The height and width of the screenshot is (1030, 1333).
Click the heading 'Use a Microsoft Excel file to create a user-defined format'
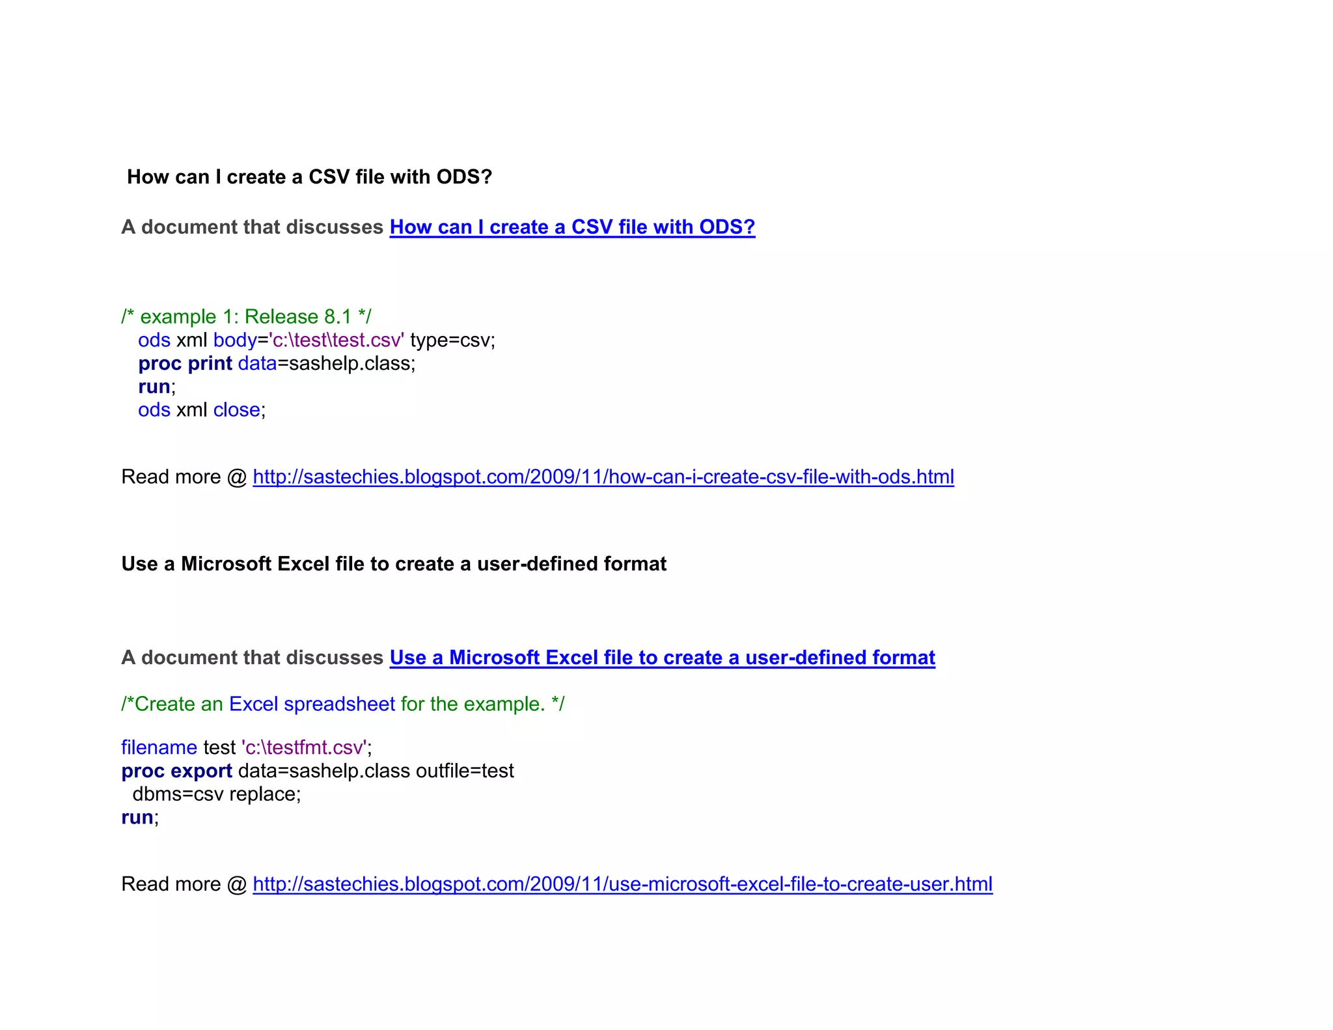pyautogui.click(x=394, y=563)
